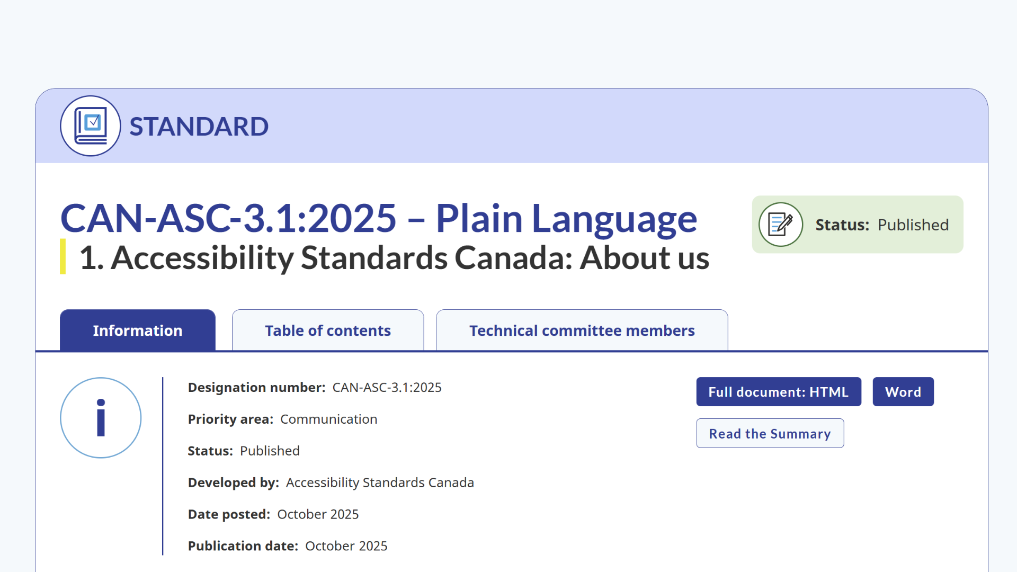Select the Priority area Communication text

(328, 419)
